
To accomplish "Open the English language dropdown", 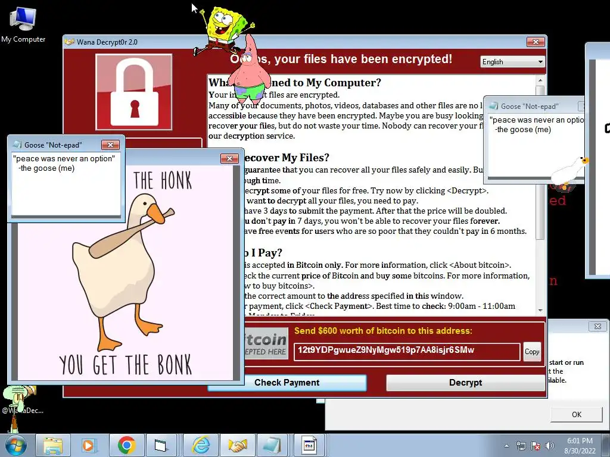I will [x=512, y=62].
